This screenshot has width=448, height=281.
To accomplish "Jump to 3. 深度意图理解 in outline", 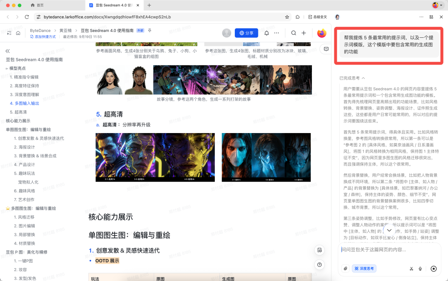I will pyautogui.click(x=24, y=94).
